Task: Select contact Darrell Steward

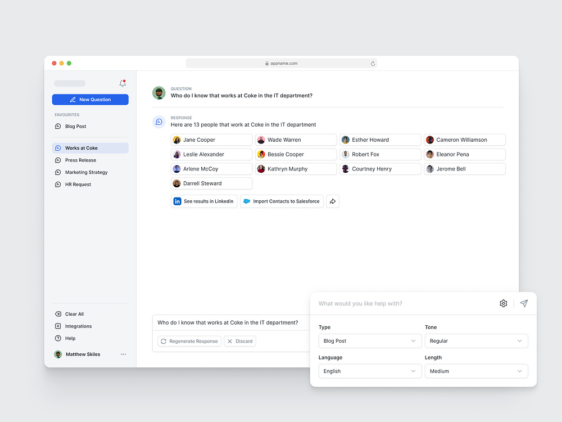Action: (211, 183)
